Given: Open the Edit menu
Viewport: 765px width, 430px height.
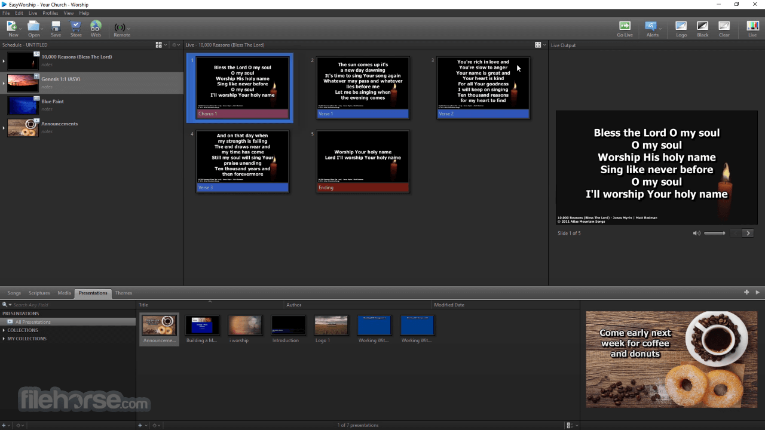Looking at the screenshot, I should [19, 13].
